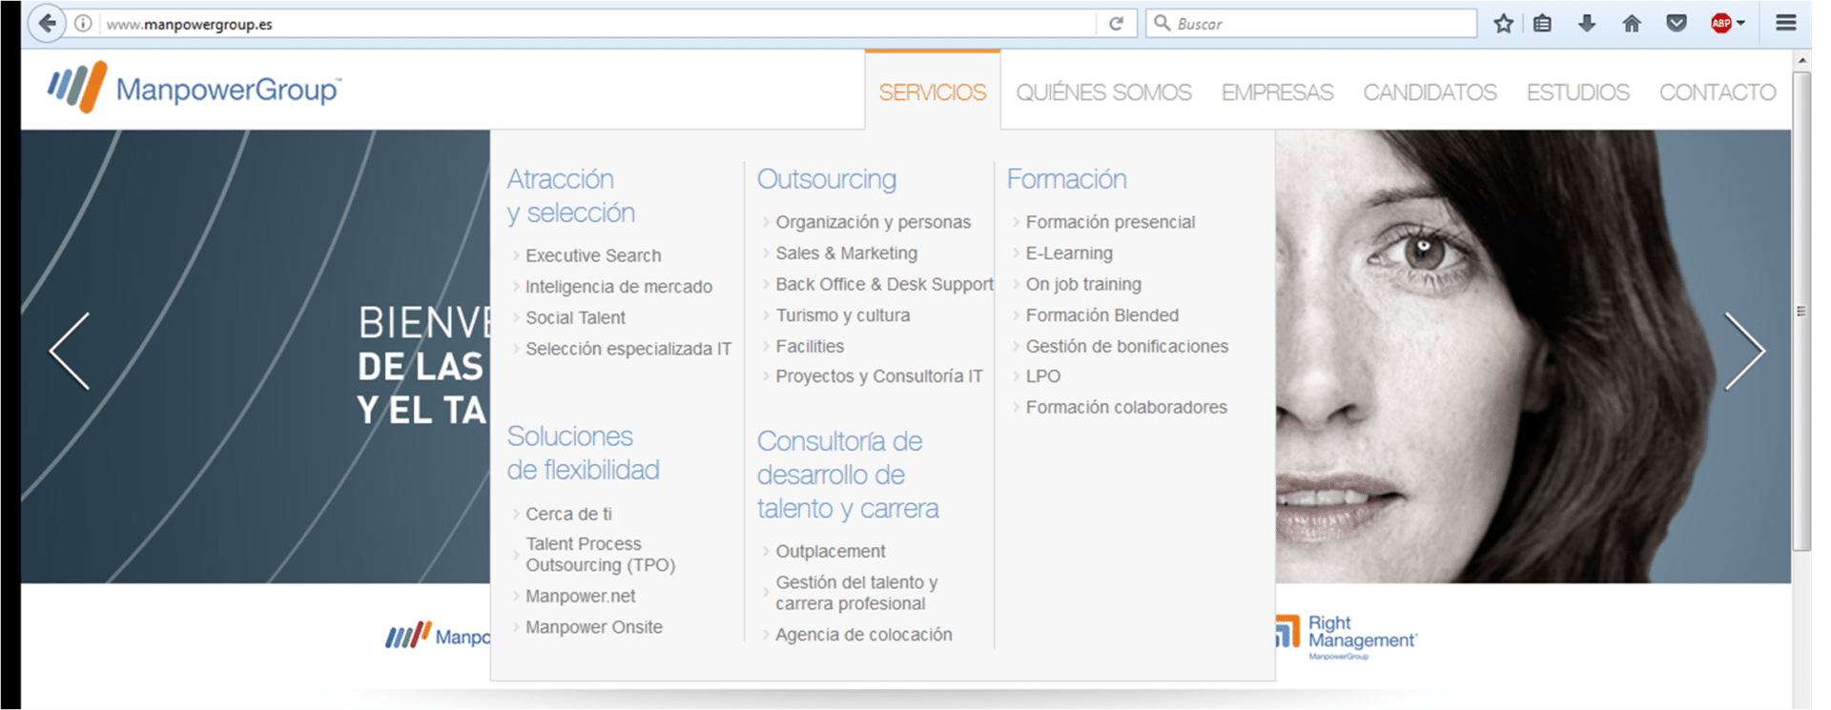Open the bookmarks list icon
1831x710 pixels.
coord(1543,24)
